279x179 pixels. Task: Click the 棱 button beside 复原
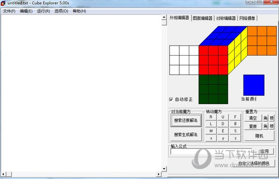point(272,126)
